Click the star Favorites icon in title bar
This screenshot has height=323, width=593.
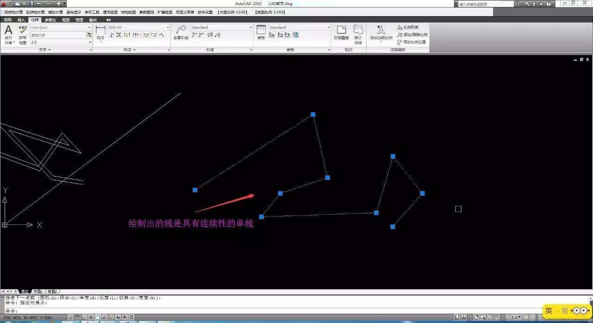pyautogui.click(x=541, y=4)
